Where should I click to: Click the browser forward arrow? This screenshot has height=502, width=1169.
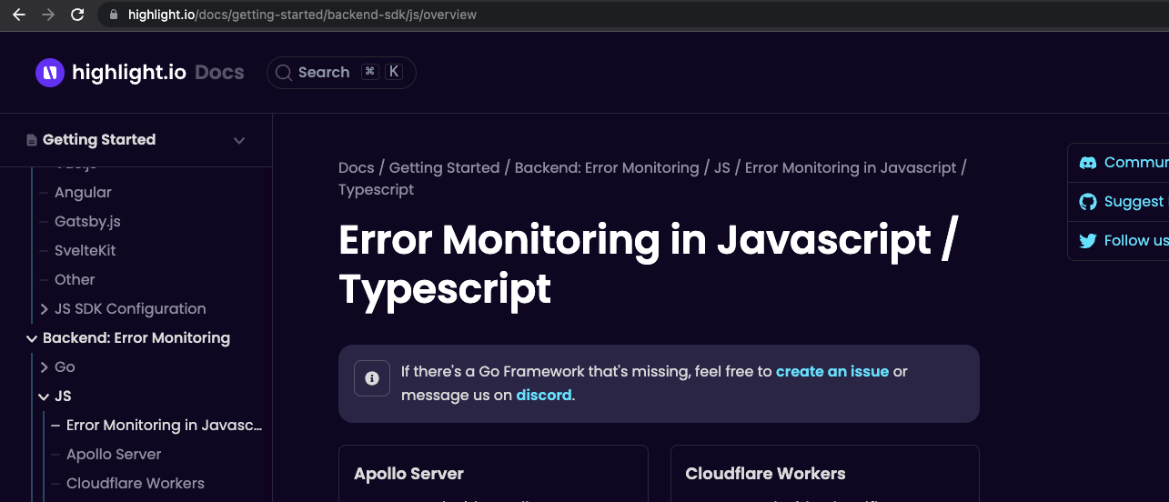tap(48, 15)
